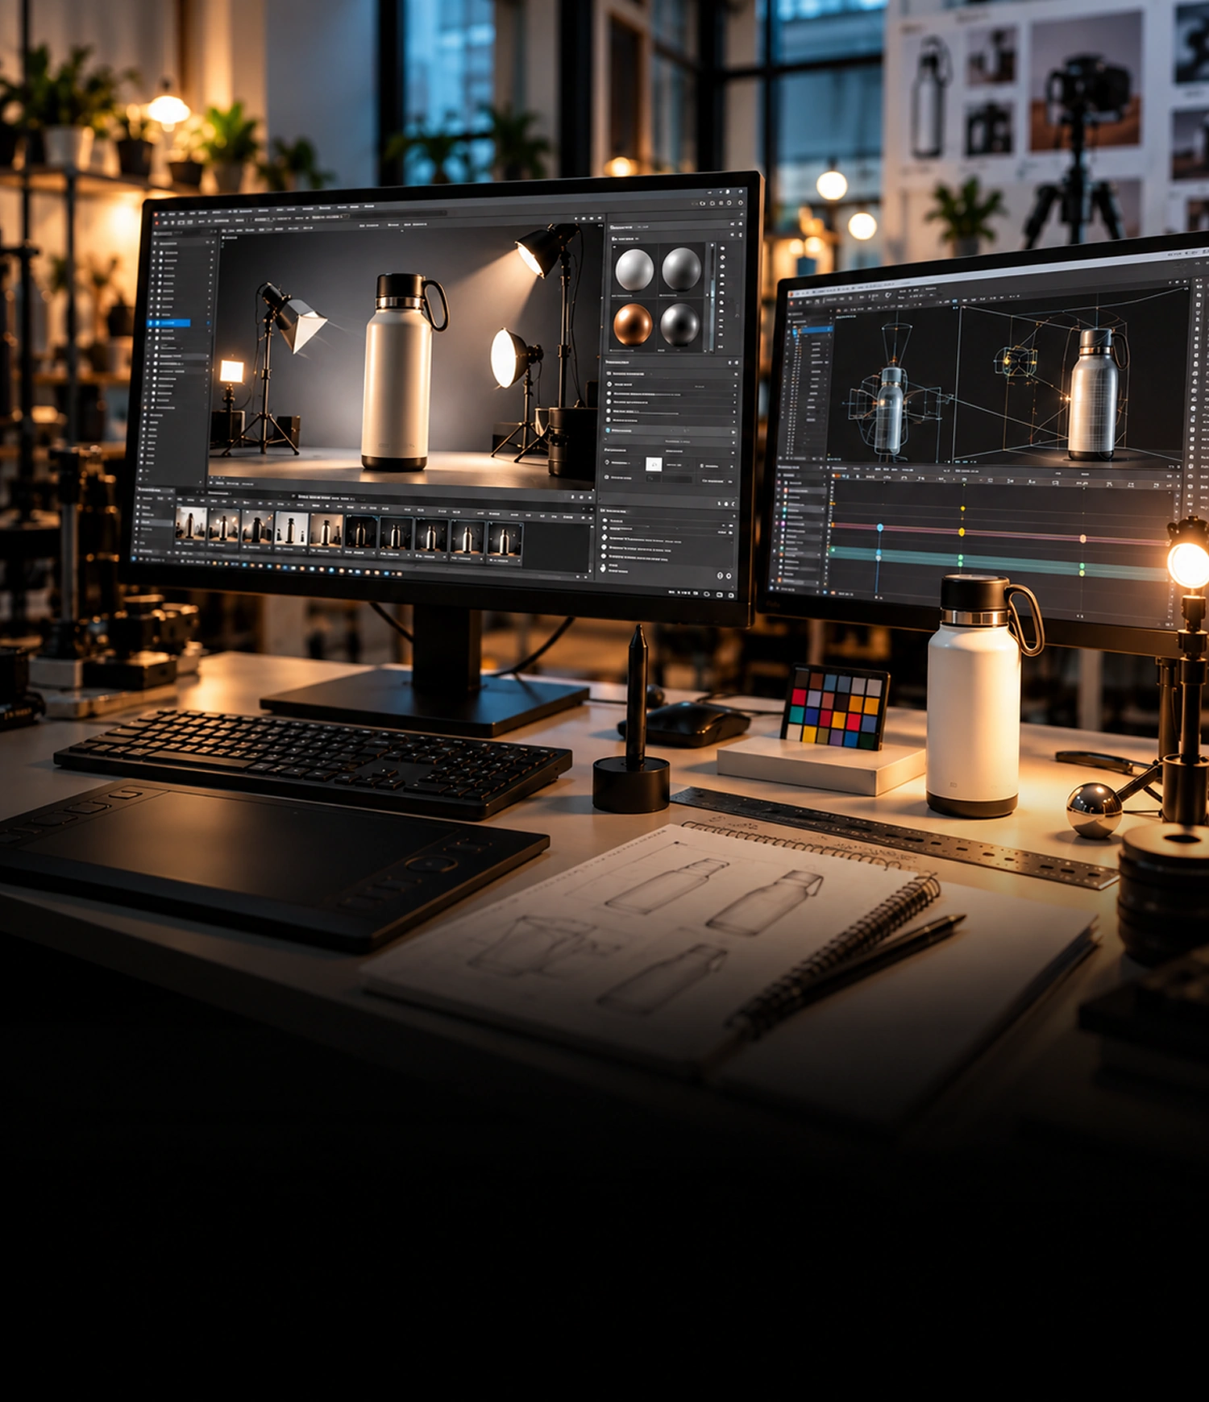Select the camera wireframe gizmo on the right monitor
The image size is (1209, 1402).
(1015, 361)
